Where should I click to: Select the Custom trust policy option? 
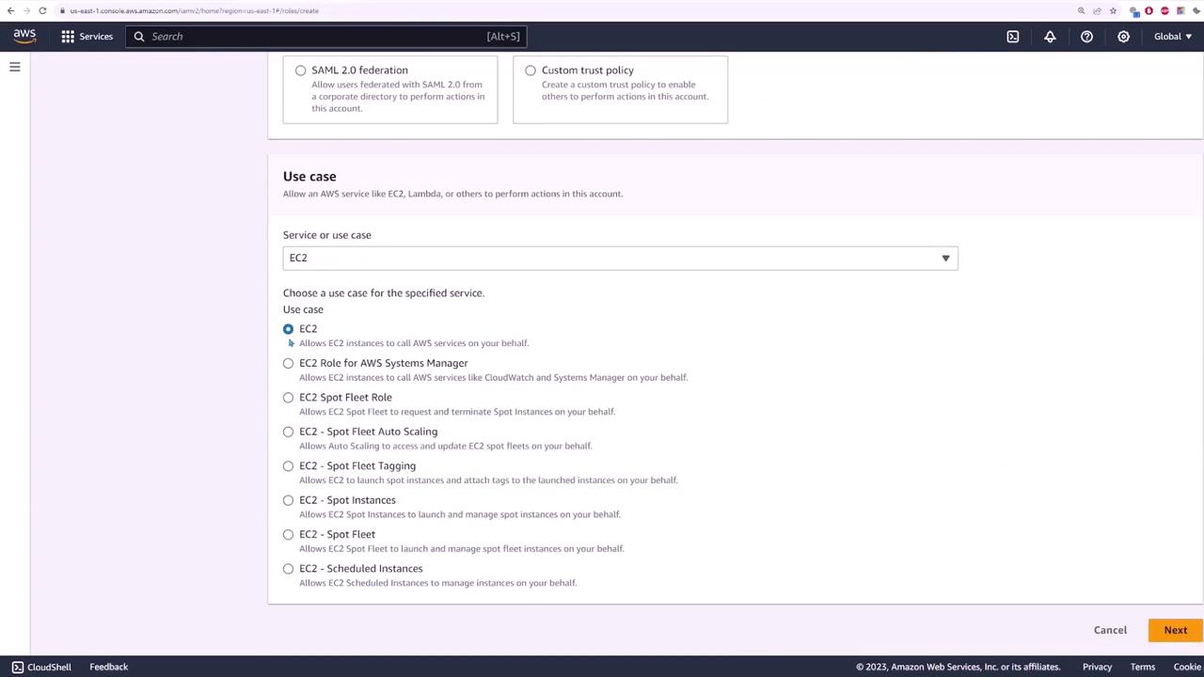531,71
